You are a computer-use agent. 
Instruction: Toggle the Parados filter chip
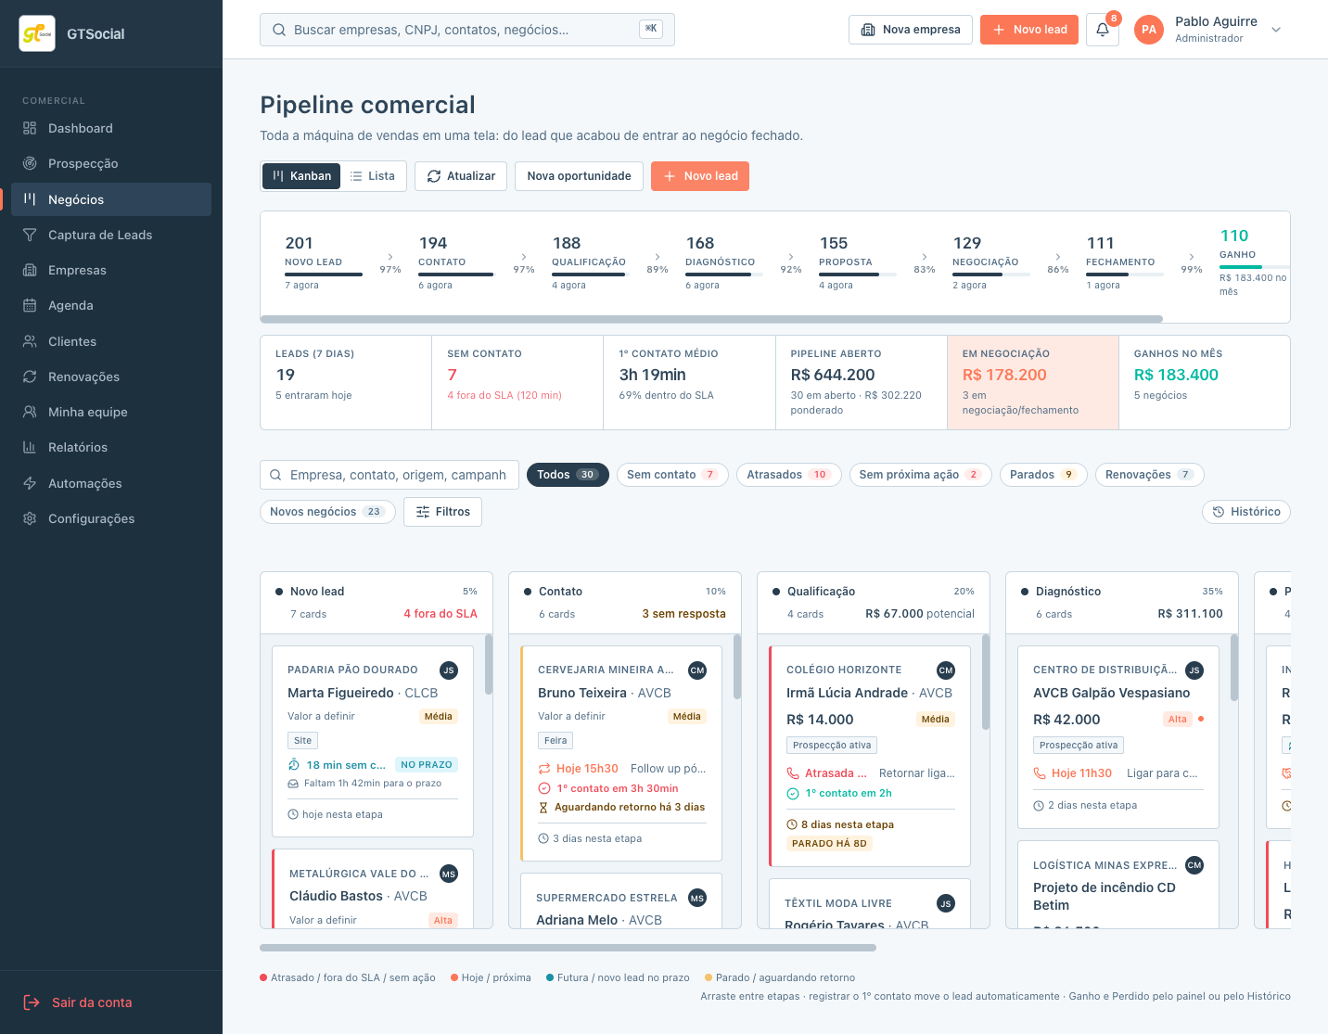1042,475
